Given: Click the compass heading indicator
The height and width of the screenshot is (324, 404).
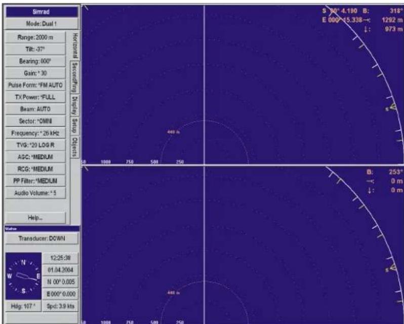Looking at the screenshot, I should [x=23, y=276].
